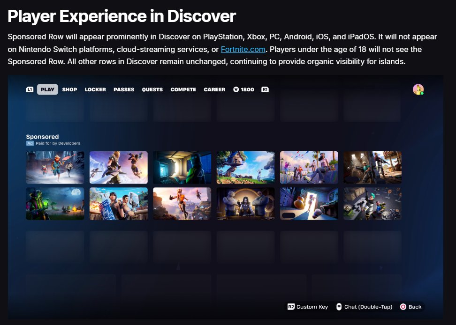
Task: Click the R1 bumper icon
Action: (265, 89)
